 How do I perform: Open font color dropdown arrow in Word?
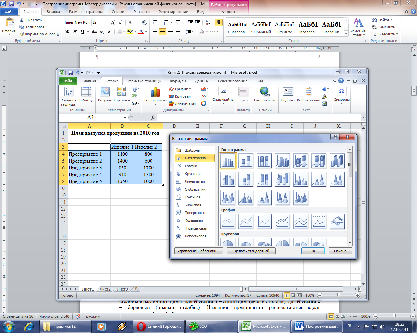(146, 32)
